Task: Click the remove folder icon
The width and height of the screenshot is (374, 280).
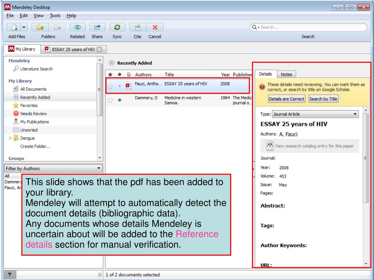Action: (x=57, y=27)
